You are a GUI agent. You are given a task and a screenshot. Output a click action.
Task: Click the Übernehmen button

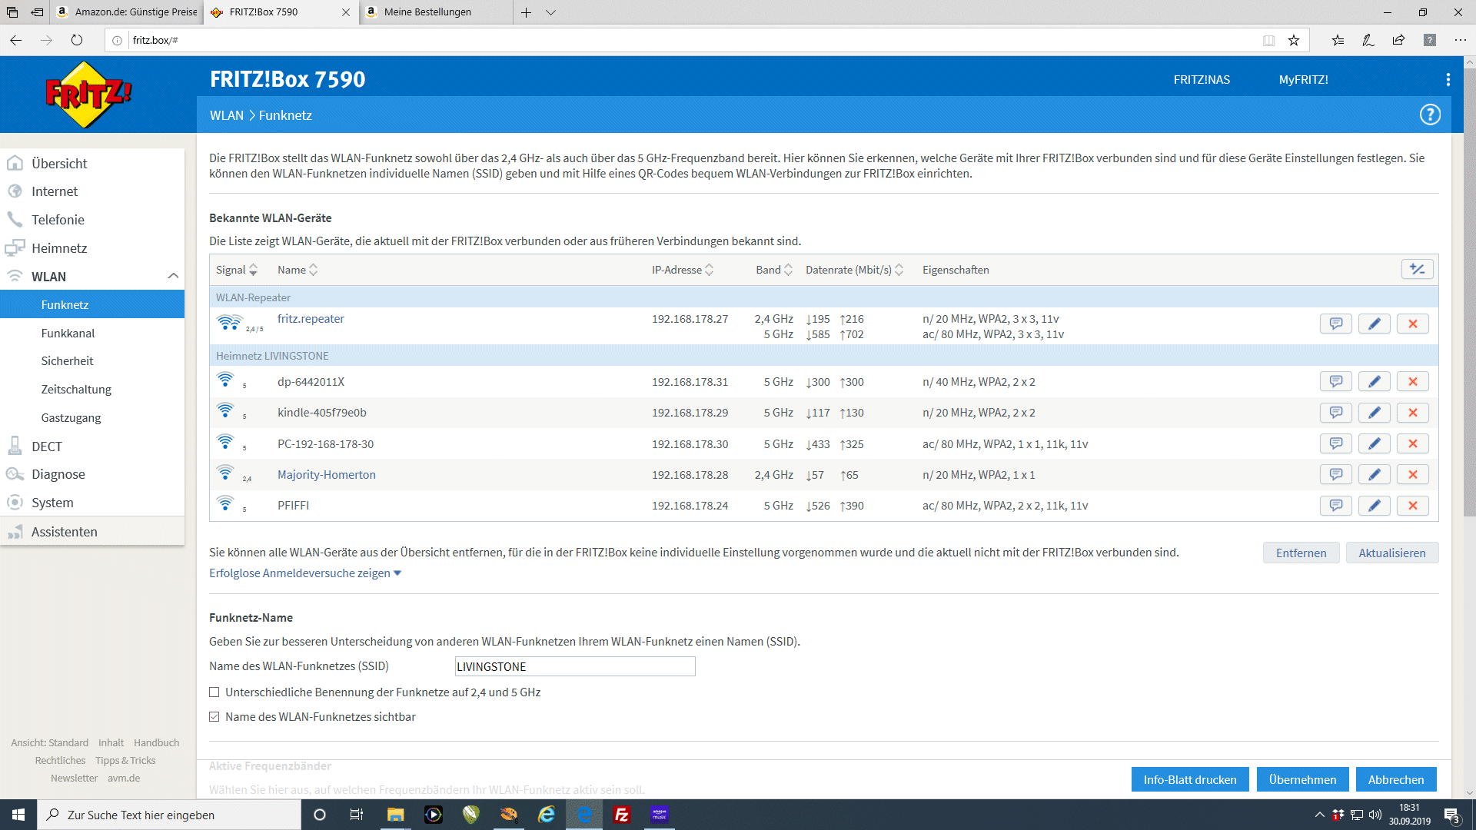pos(1302,779)
